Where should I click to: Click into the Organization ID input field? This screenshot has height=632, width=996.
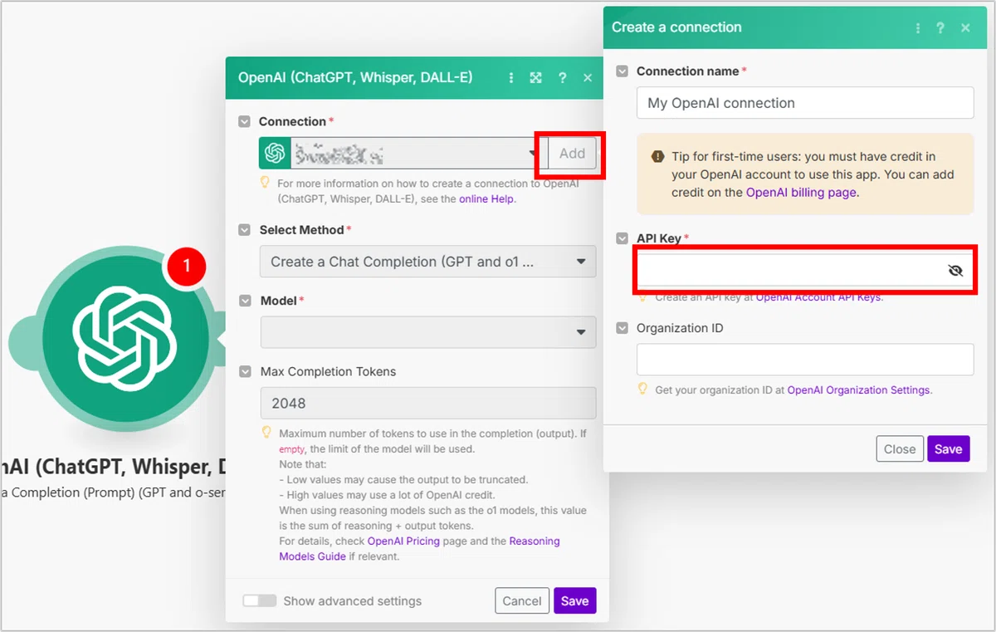click(805, 360)
